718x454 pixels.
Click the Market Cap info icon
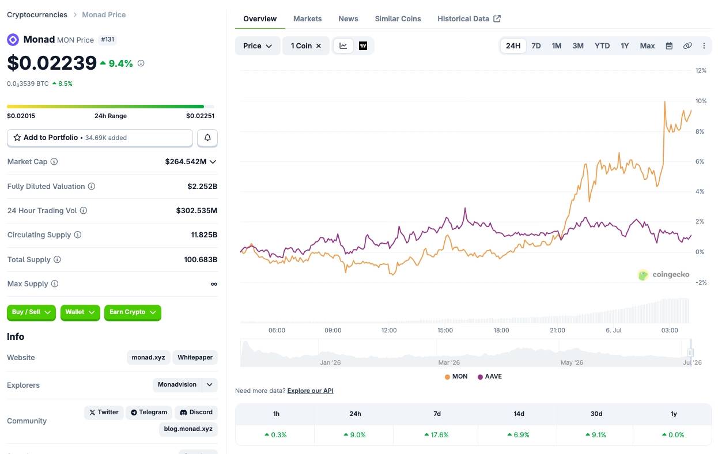[x=54, y=162]
